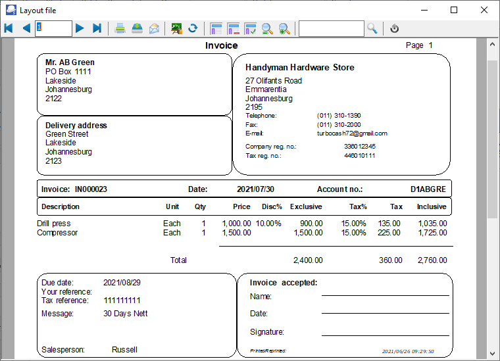Click the page number input field
The height and width of the screenshot is (361, 500).
53,28
